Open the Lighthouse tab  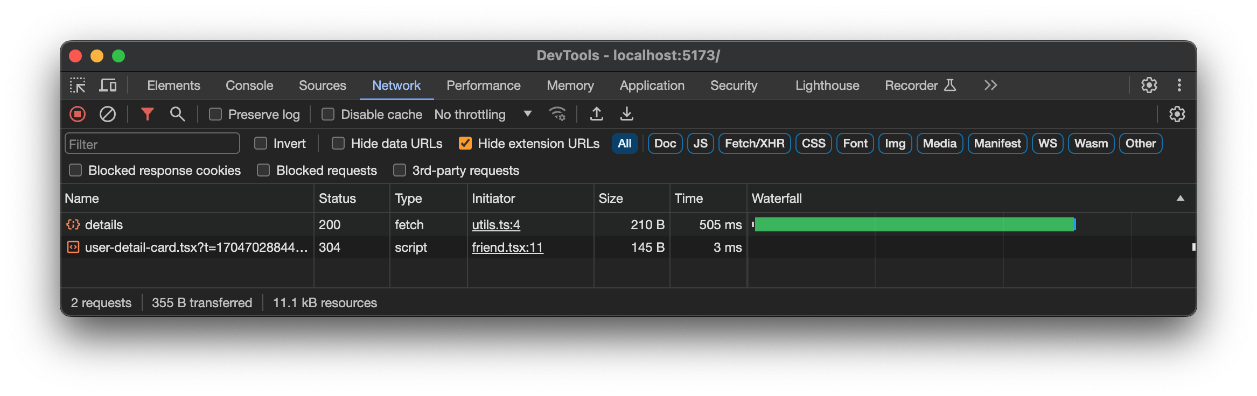tap(827, 85)
